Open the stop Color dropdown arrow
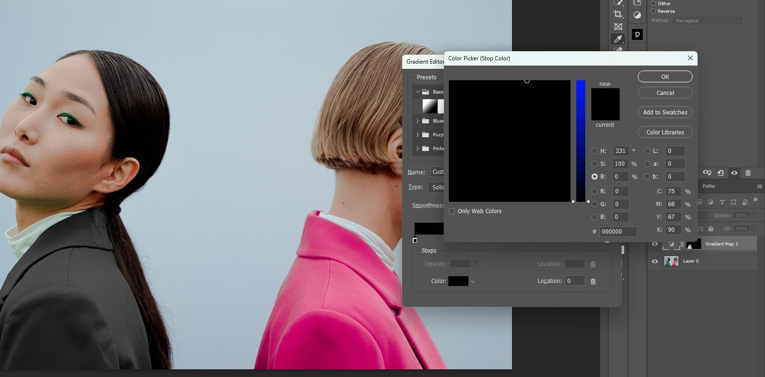765x377 pixels. pyautogui.click(x=472, y=282)
